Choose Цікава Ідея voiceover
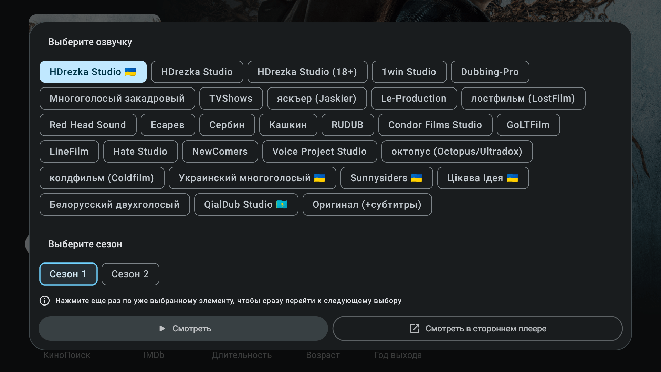 click(x=483, y=178)
